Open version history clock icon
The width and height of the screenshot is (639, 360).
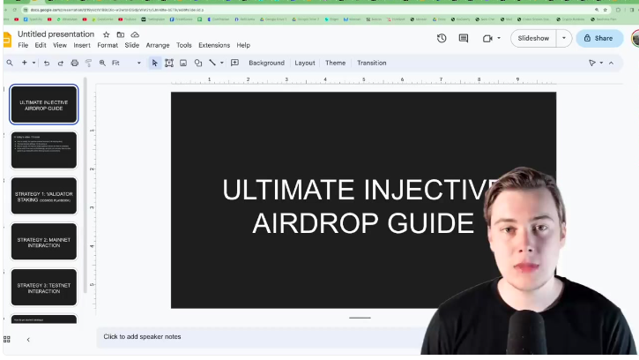442,38
